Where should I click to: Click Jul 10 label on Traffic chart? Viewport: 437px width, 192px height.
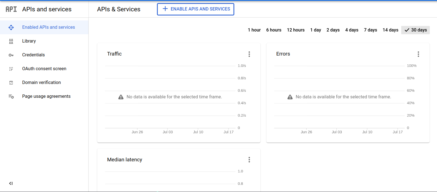(198, 132)
